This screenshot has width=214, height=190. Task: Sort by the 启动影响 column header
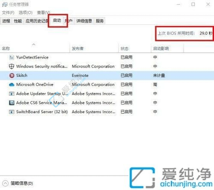coord(161,49)
